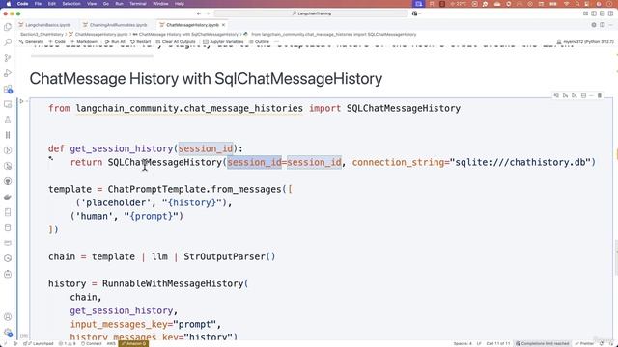This screenshot has width=618, height=347.
Task: Restart the notebook kernel
Action: click(x=141, y=41)
